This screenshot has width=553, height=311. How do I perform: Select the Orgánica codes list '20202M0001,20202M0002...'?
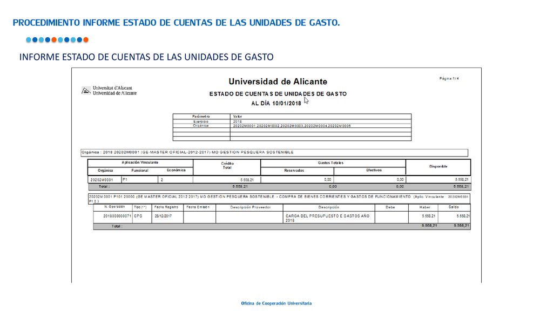(292, 126)
